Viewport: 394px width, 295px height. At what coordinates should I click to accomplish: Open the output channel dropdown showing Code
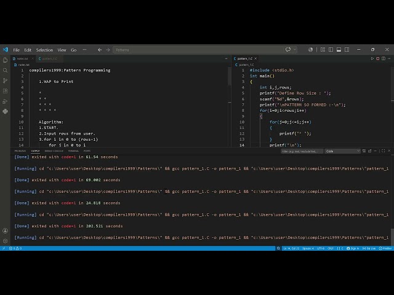(342, 151)
